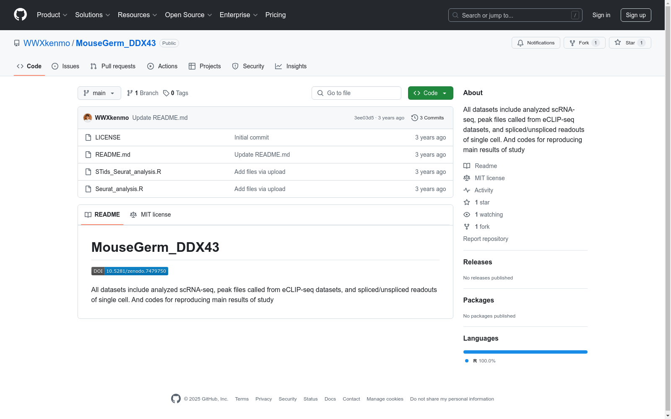Click the file icon beside LICENSE

88,137
